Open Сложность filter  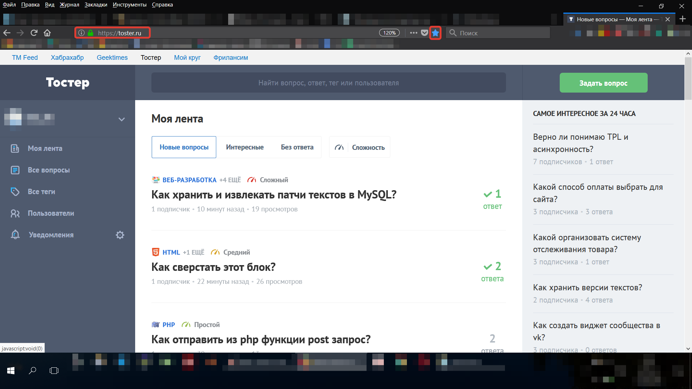360,147
